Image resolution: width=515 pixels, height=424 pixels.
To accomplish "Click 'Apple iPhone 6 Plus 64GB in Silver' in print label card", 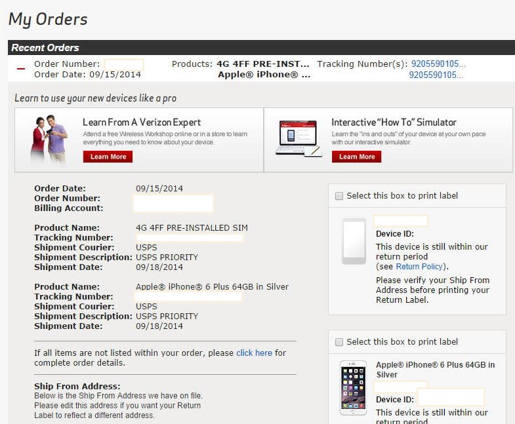I will (435, 370).
